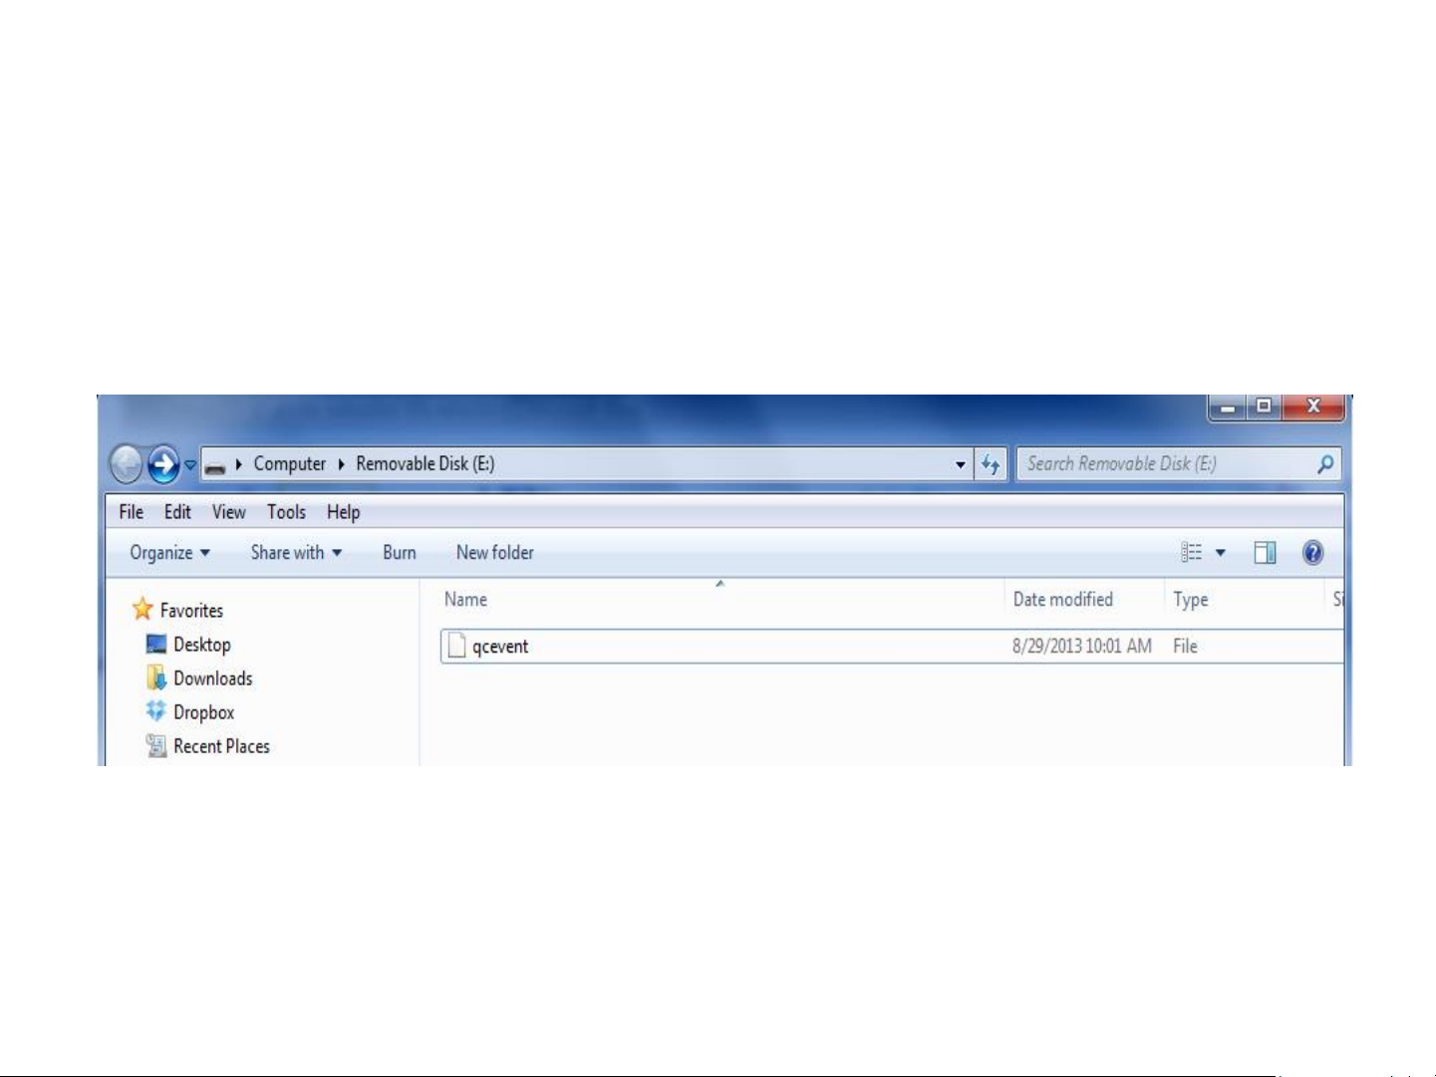1436x1077 pixels.
Task: Click the refresh icon beside address bar
Action: pos(991,464)
